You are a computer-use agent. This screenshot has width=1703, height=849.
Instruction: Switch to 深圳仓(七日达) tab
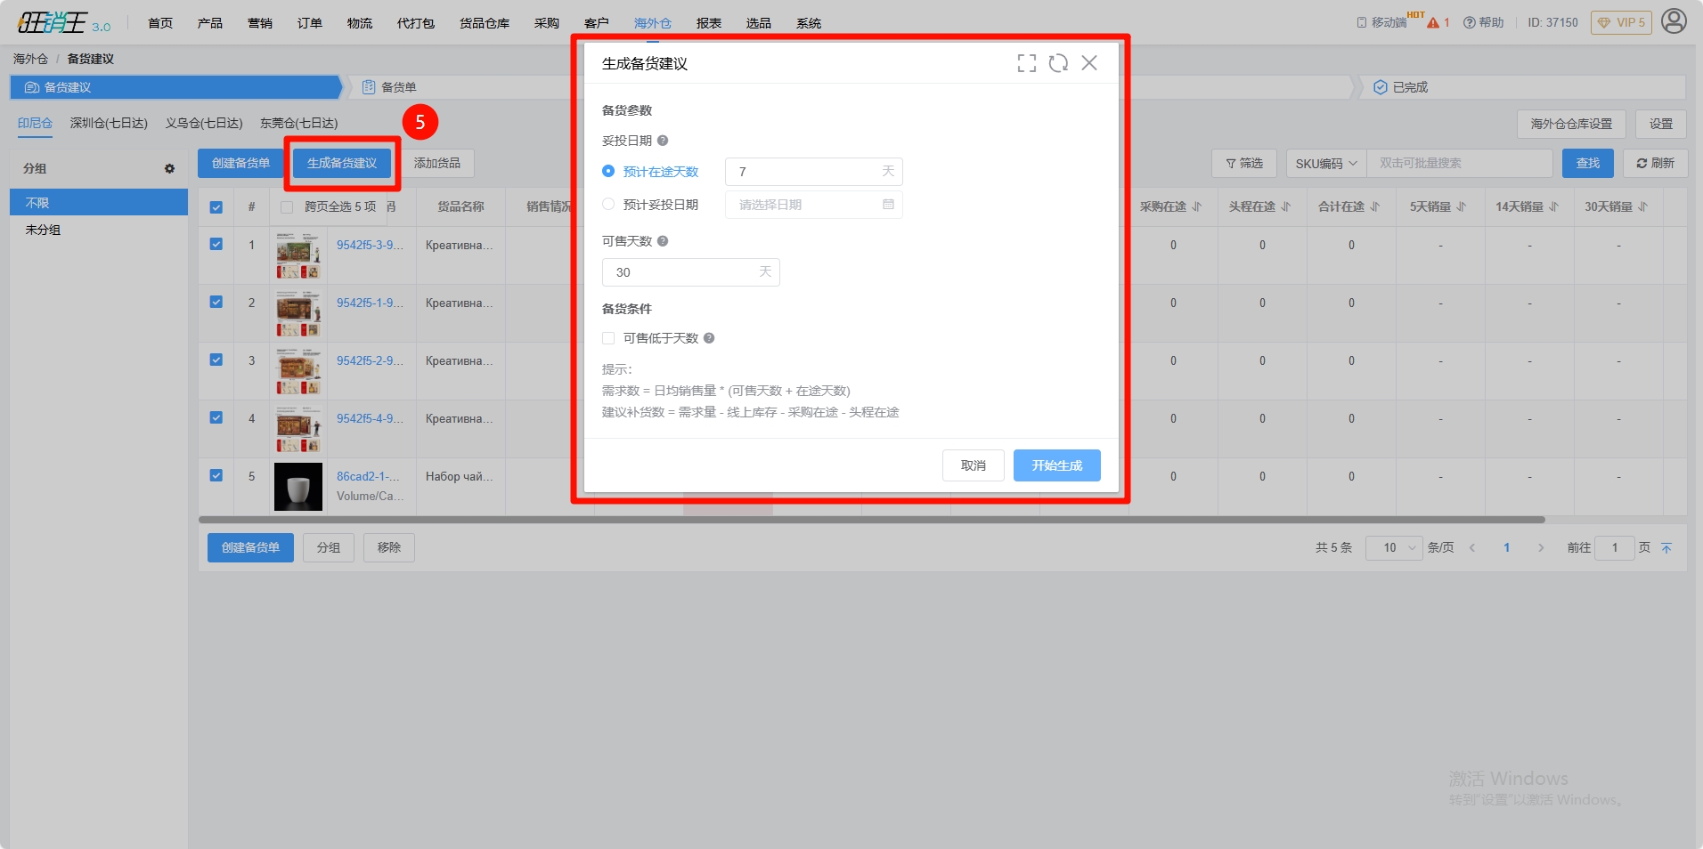109,123
